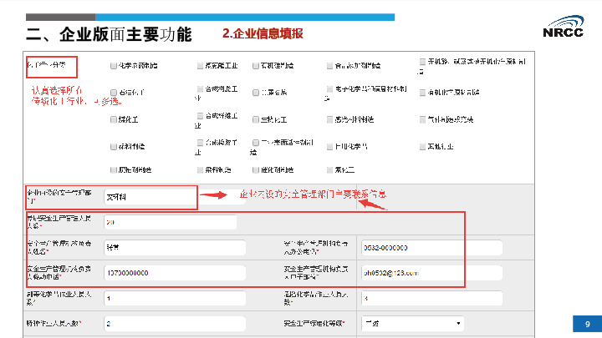
Task: Click the red-boxed industry category label
Action: [51, 64]
